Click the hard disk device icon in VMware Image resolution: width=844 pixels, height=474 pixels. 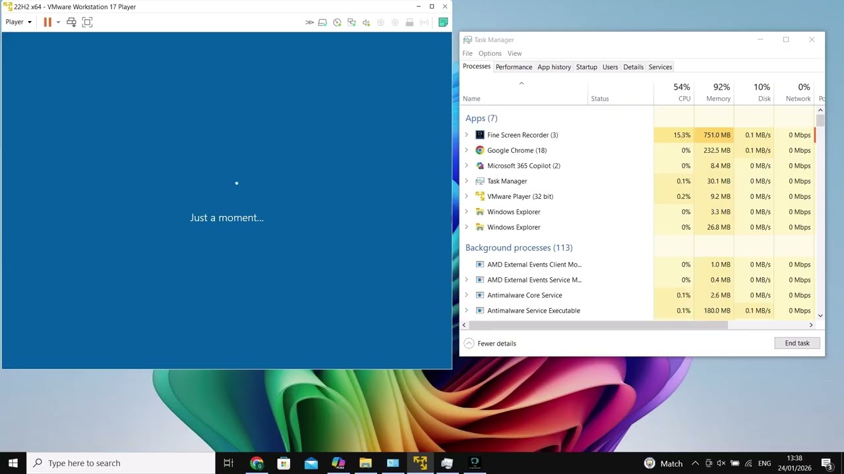tap(322, 22)
